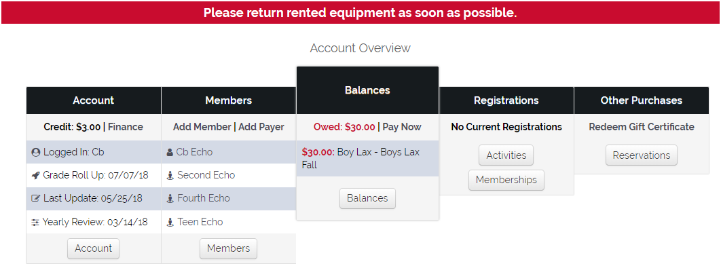
Task: Click the edit icon beside Last Update
Action: tap(36, 198)
